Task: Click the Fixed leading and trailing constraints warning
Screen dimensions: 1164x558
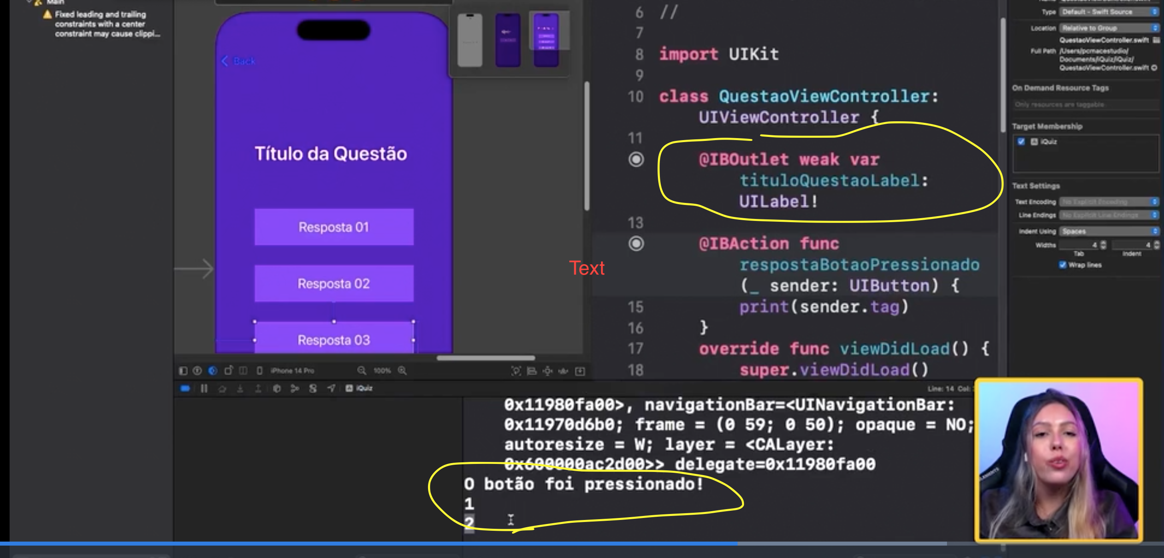Action: click(102, 24)
